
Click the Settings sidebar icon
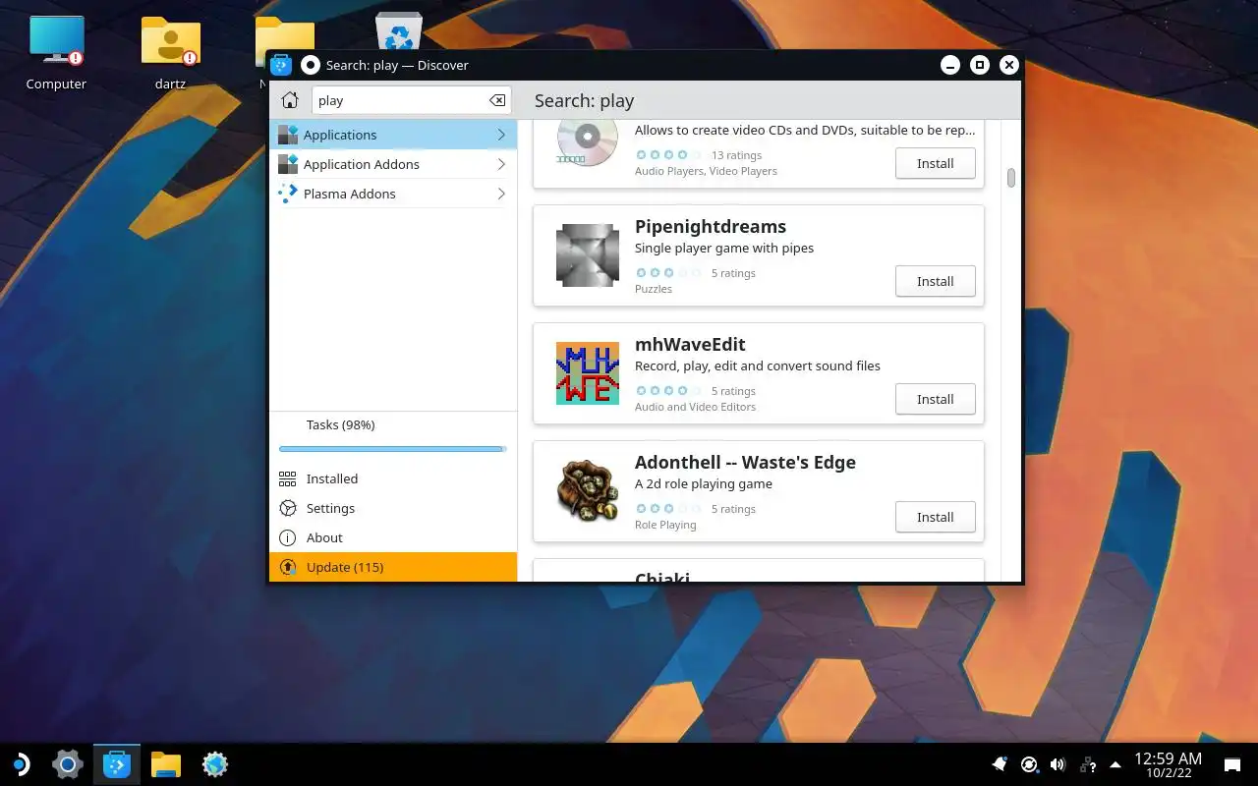pyautogui.click(x=288, y=508)
